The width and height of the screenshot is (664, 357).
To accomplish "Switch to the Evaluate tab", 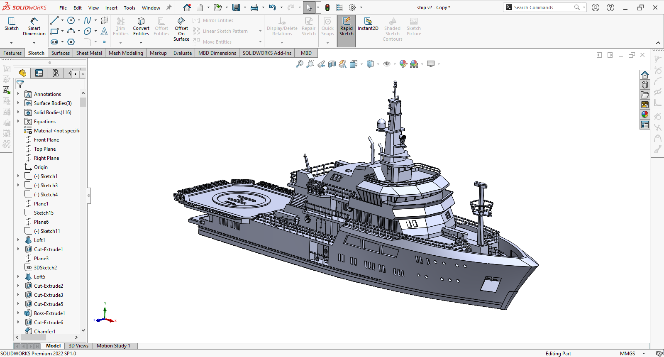I will tap(183, 53).
